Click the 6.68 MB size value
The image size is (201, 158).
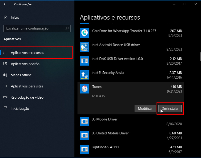(x=176, y=133)
